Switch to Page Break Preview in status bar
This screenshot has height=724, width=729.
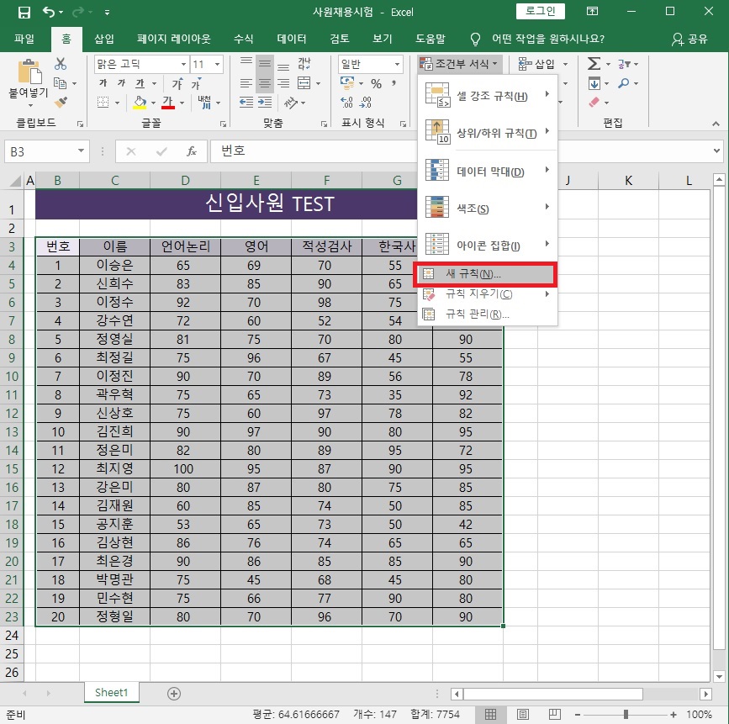coord(555,714)
